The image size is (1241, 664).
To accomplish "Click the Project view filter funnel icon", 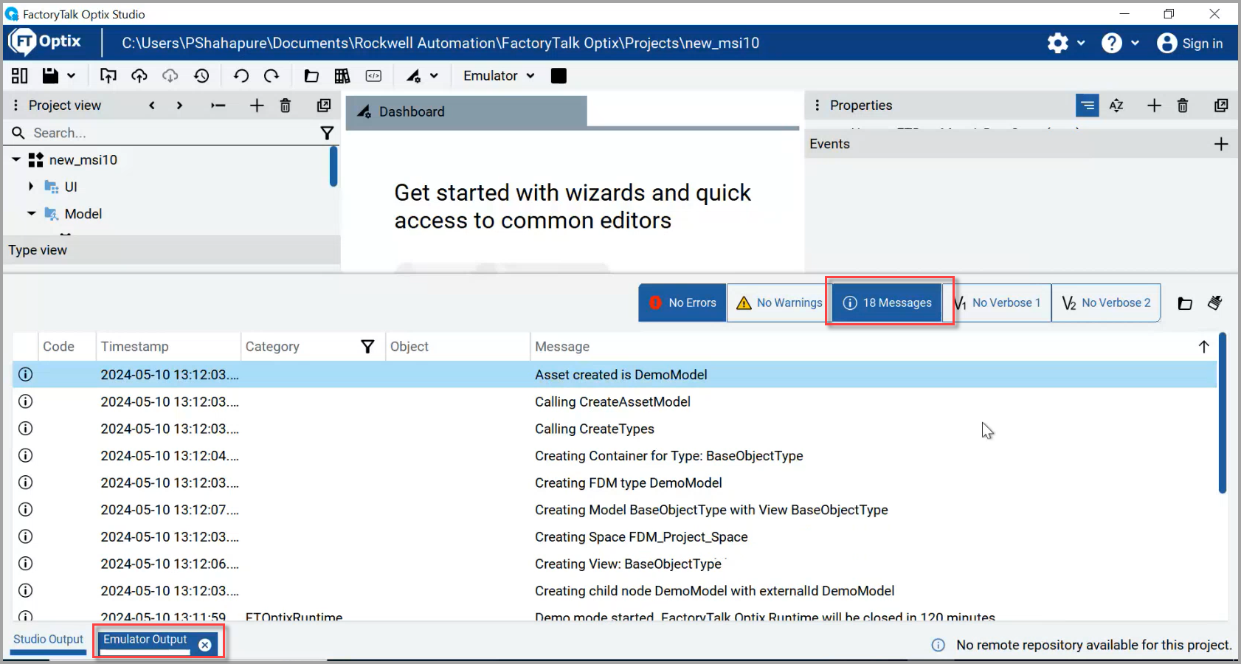I will (x=327, y=133).
